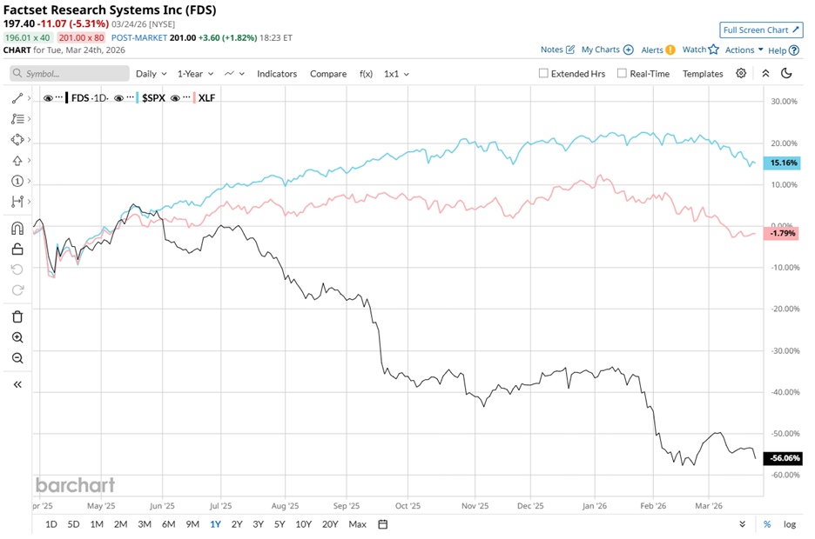This screenshot has width=815, height=539.
Task: Open chart settings gear icon
Action: 741,74
